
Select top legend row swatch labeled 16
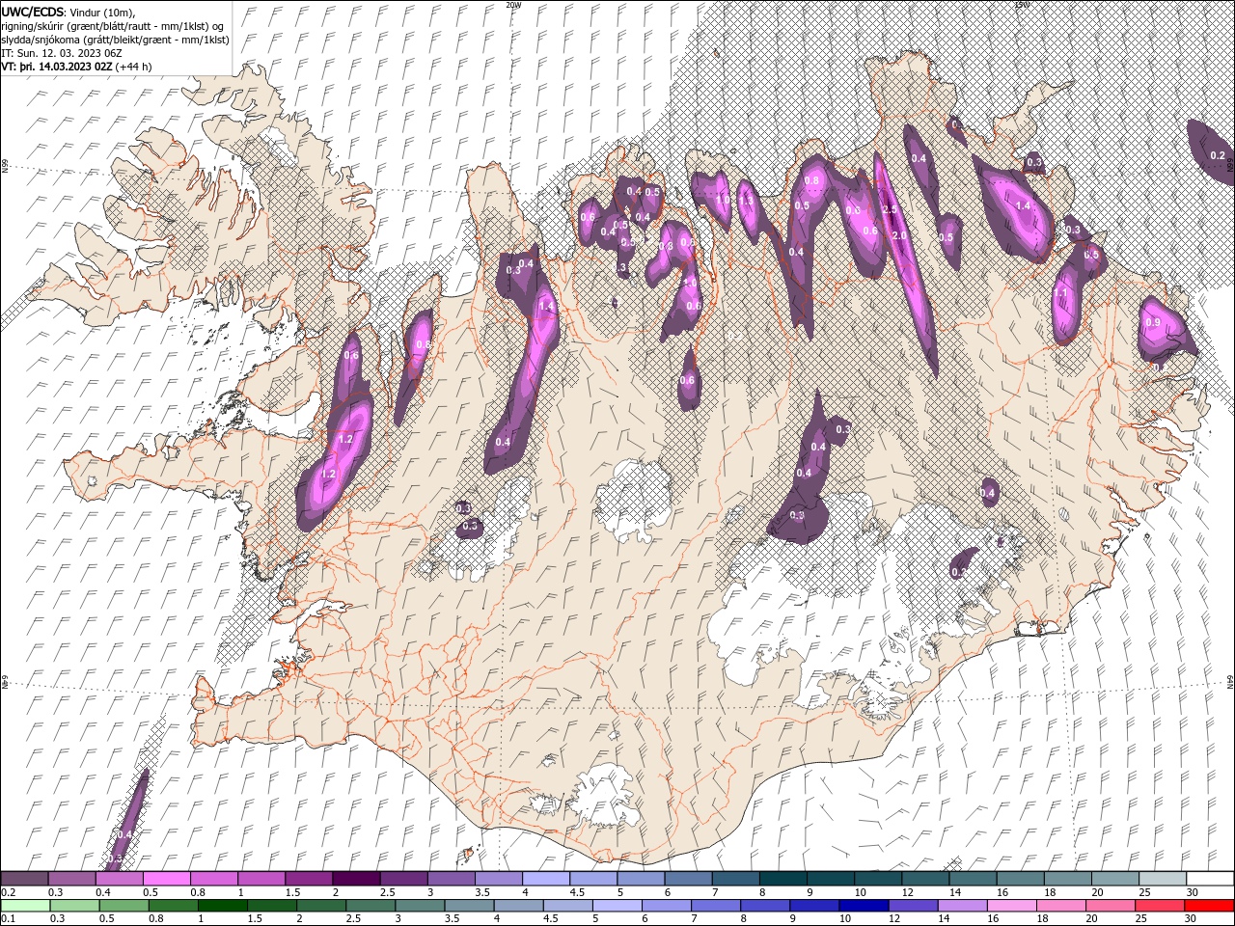pyautogui.click(x=1018, y=879)
